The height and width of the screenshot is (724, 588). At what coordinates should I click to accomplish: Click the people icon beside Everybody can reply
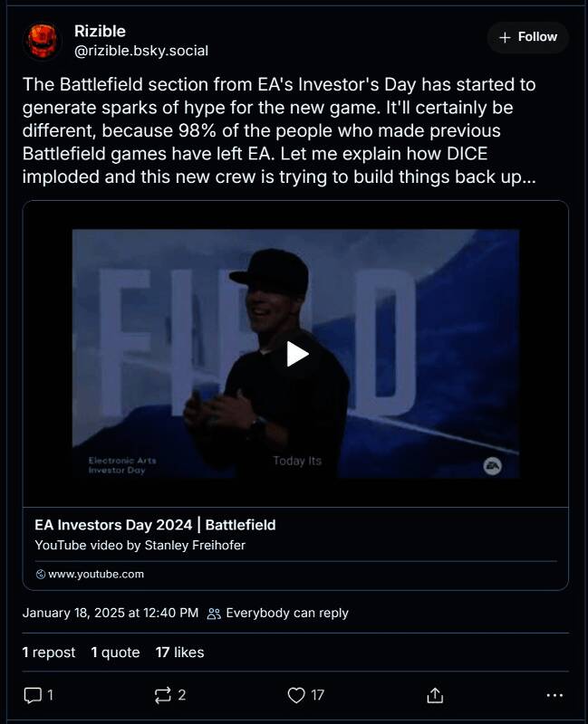214,613
